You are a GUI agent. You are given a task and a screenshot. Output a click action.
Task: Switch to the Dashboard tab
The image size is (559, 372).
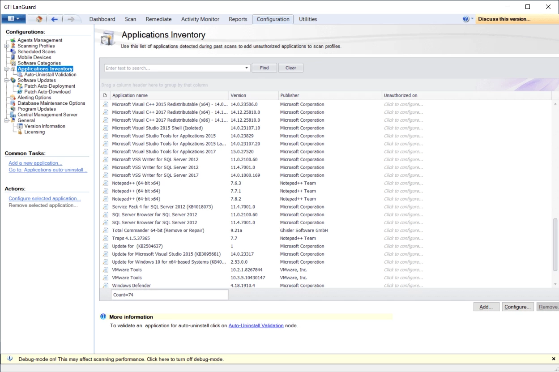(x=102, y=19)
